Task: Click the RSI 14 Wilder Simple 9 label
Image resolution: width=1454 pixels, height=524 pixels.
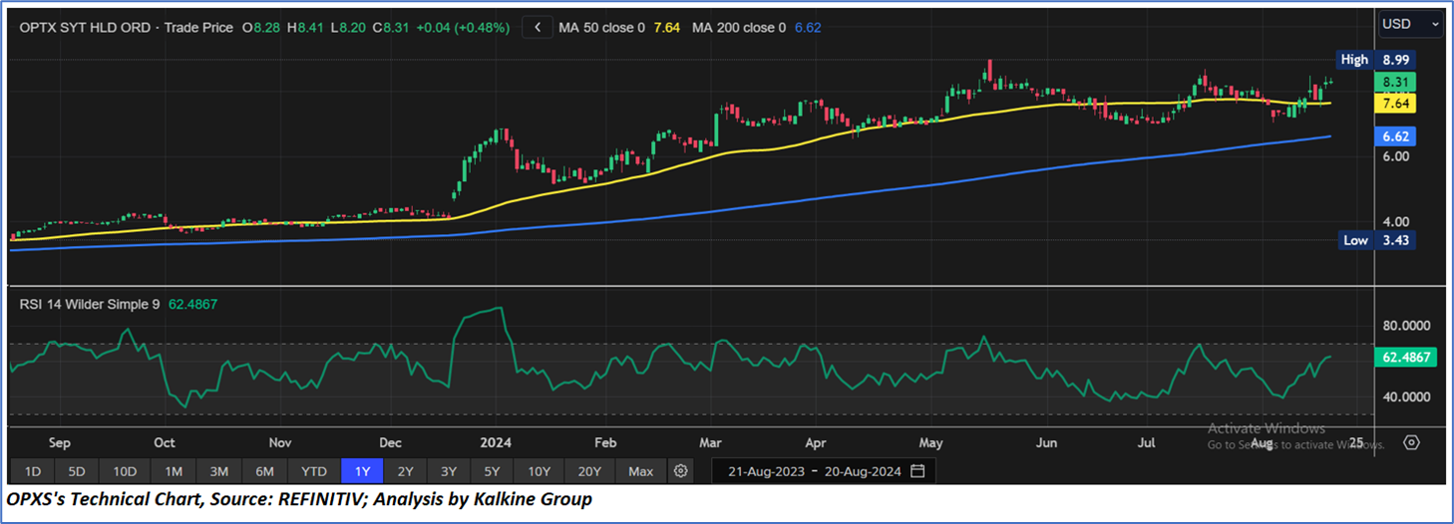Action: point(90,304)
